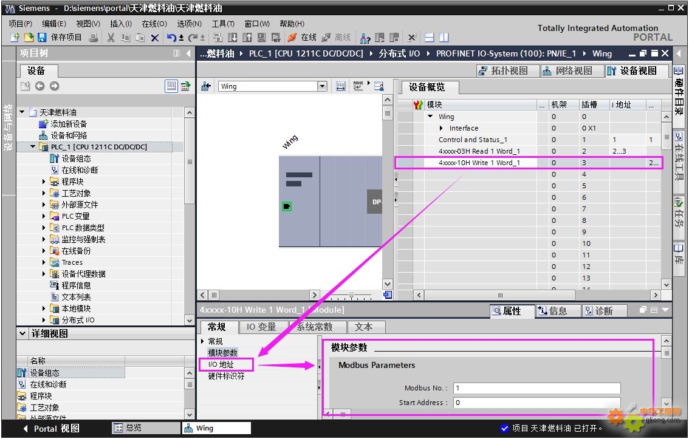Open the 工具(T) menu

pos(223,24)
